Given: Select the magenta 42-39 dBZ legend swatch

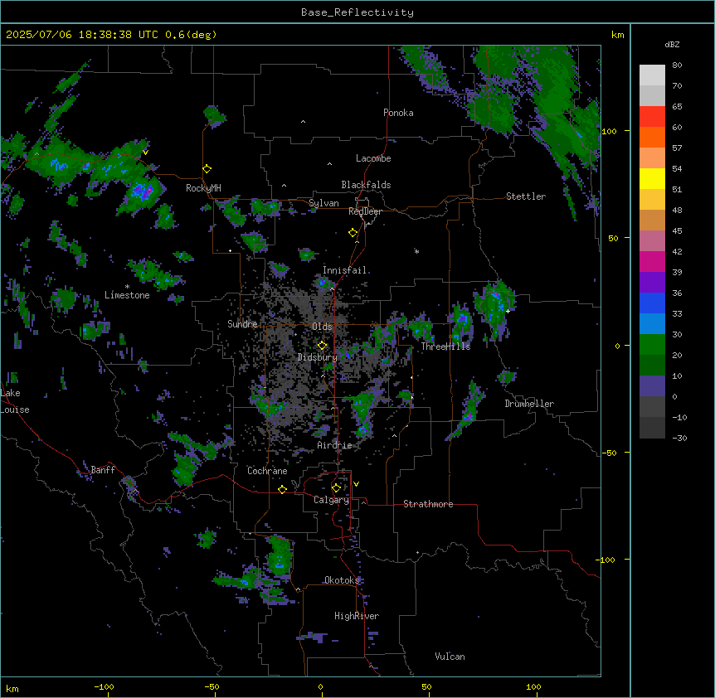Looking at the screenshot, I should point(652,261).
